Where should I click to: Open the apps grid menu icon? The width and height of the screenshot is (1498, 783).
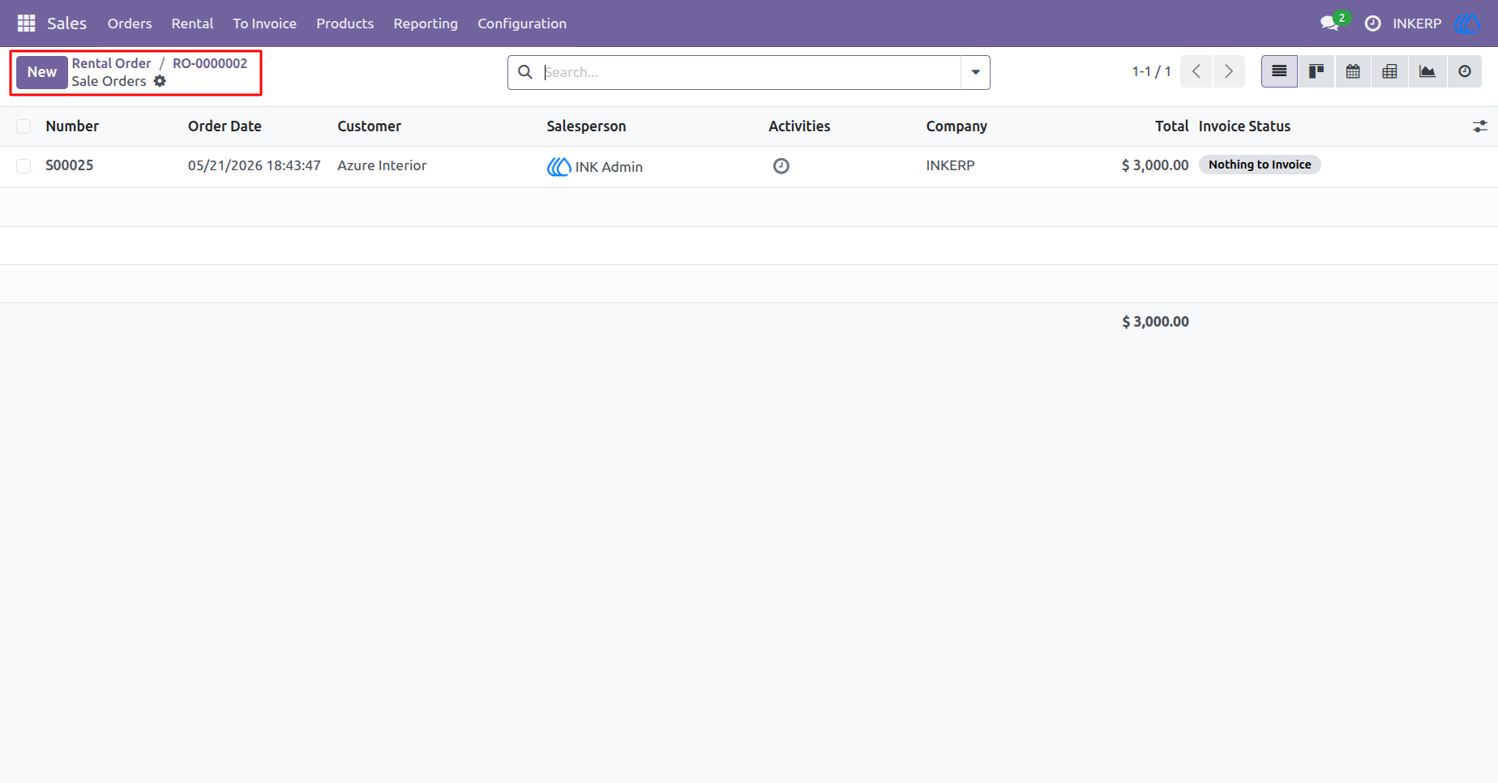(26, 24)
